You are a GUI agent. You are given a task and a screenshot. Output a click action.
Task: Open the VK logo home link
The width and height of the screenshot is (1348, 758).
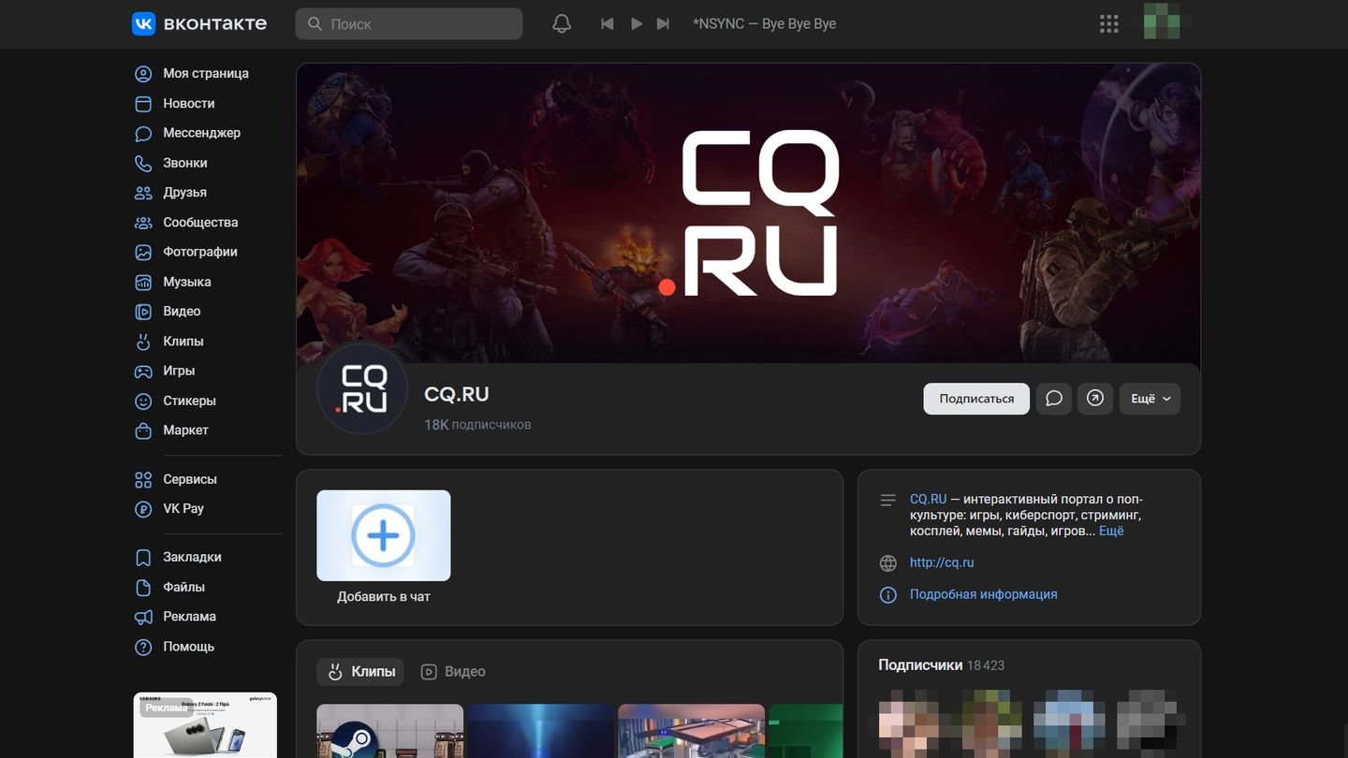pyautogui.click(x=199, y=23)
